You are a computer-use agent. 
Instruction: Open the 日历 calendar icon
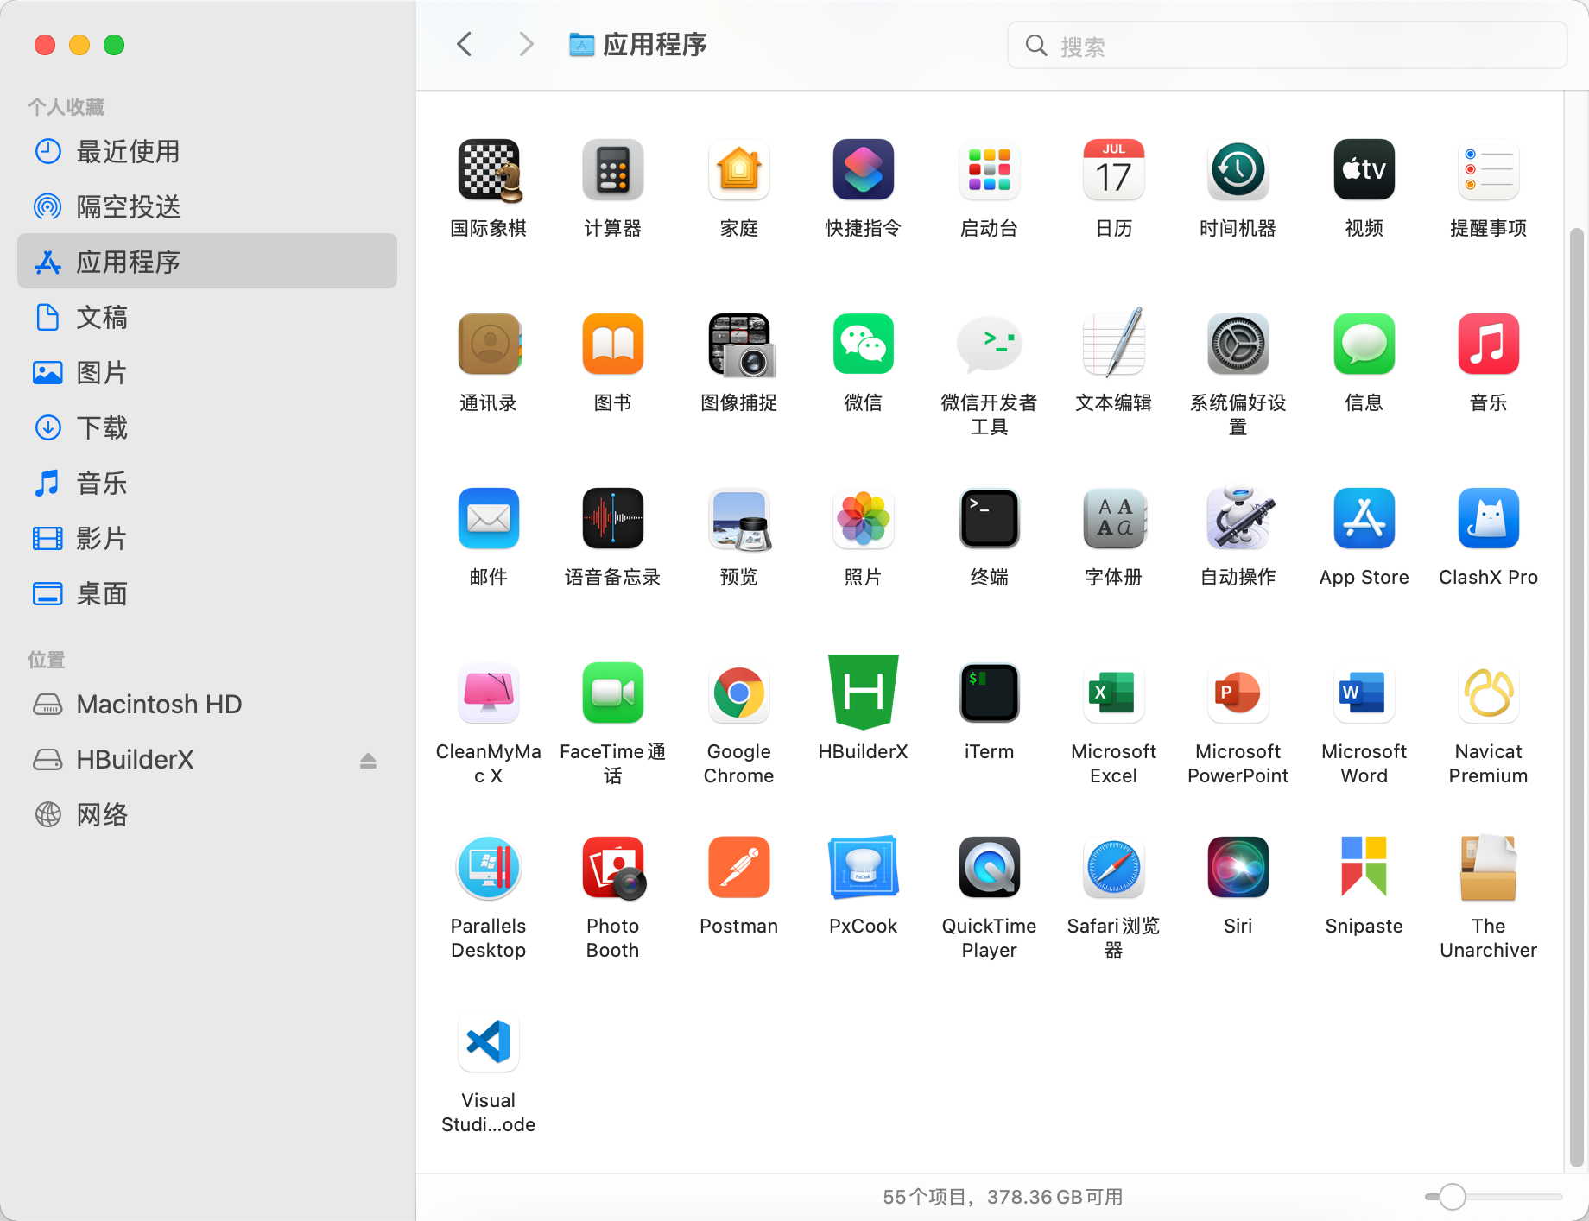coord(1114,170)
